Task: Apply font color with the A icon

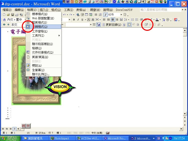Action: coord(157,20)
